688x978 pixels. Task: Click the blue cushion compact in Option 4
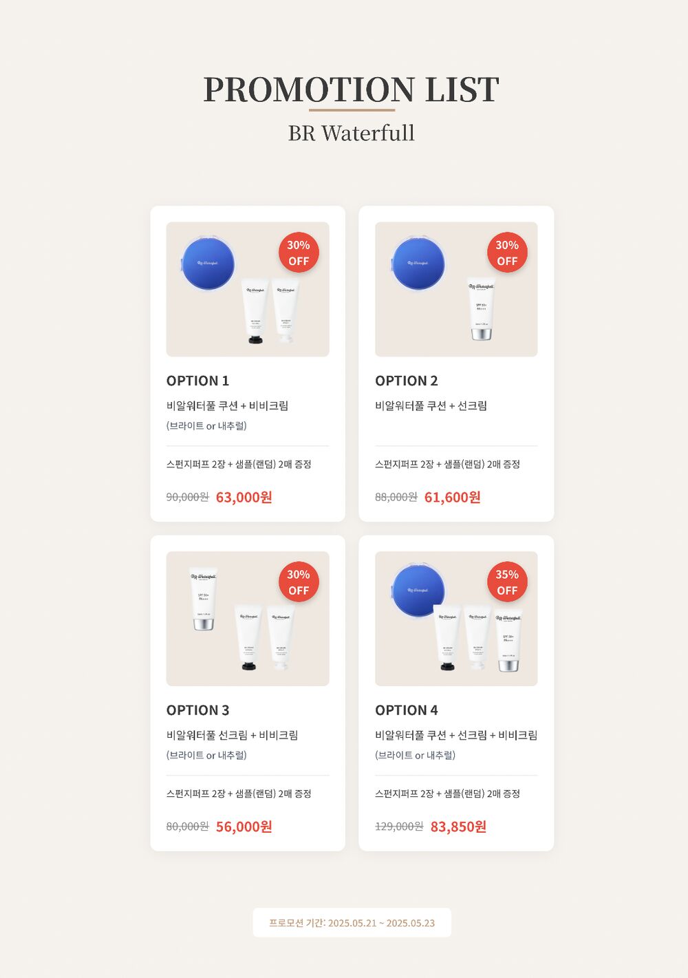[418, 591]
